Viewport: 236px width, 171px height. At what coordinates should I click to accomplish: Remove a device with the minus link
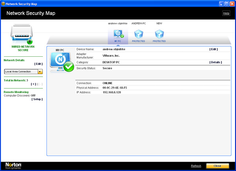pyautogui.click(x=40, y=84)
